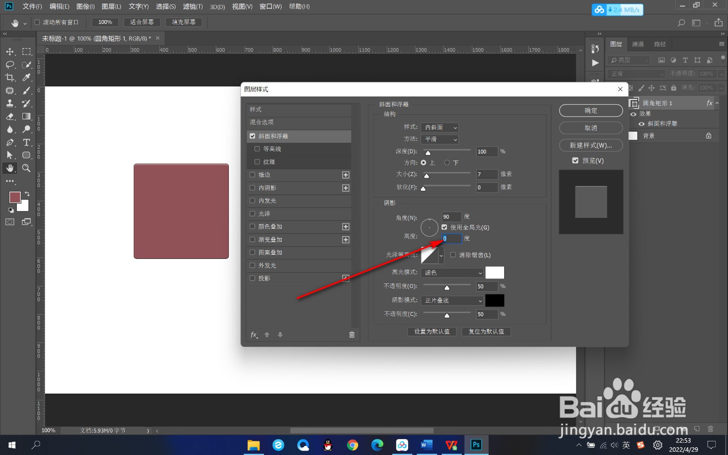Viewport: 728px width, 455px height.
Task: Select the Path Selection tool
Action: (x=10, y=155)
